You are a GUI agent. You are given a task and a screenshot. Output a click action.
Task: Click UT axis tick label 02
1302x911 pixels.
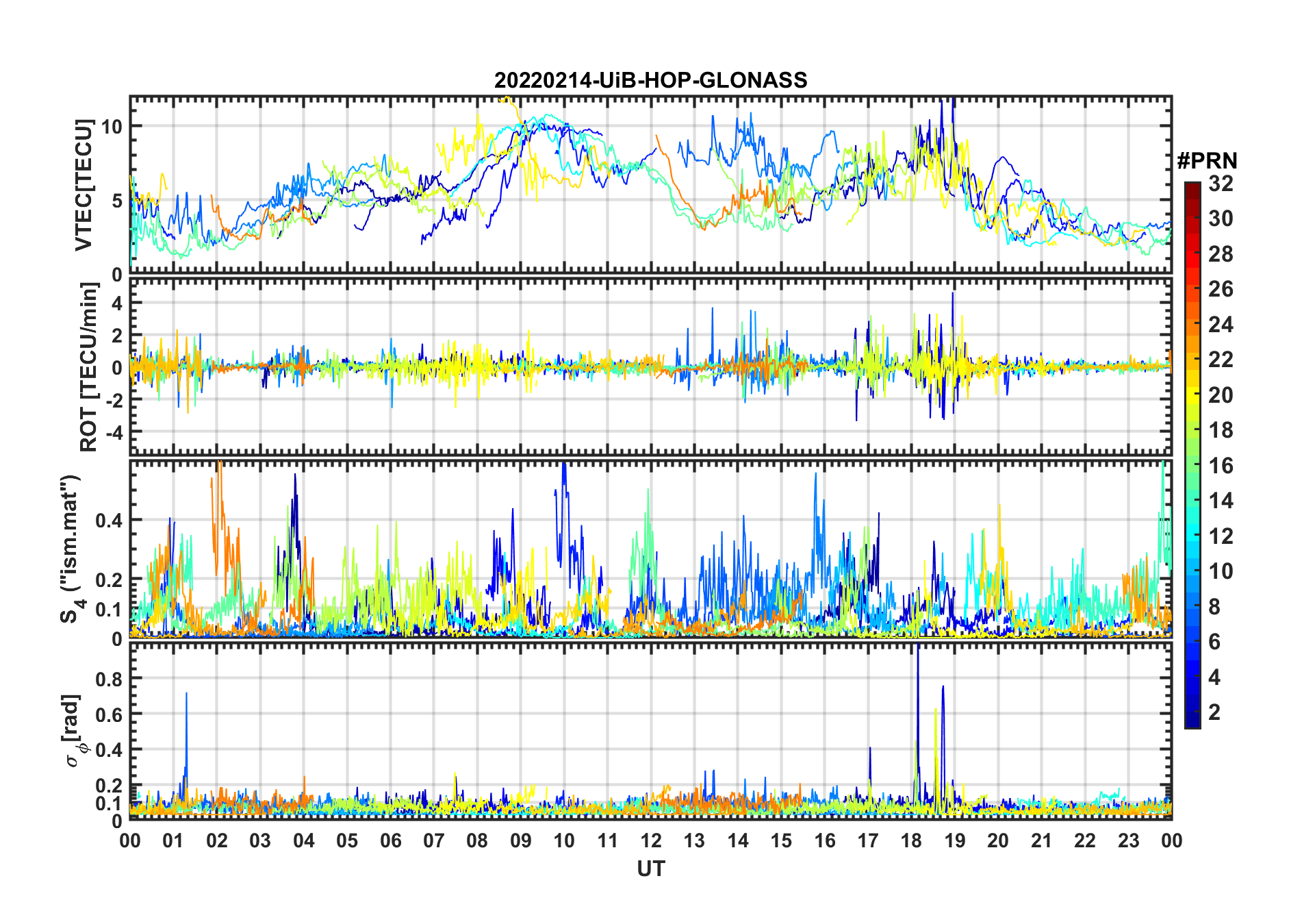point(217,840)
